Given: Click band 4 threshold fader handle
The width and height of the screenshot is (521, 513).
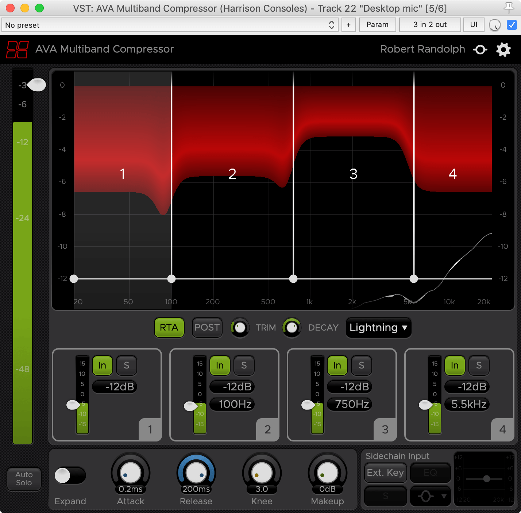Looking at the screenshot, I should coord(426,405).
